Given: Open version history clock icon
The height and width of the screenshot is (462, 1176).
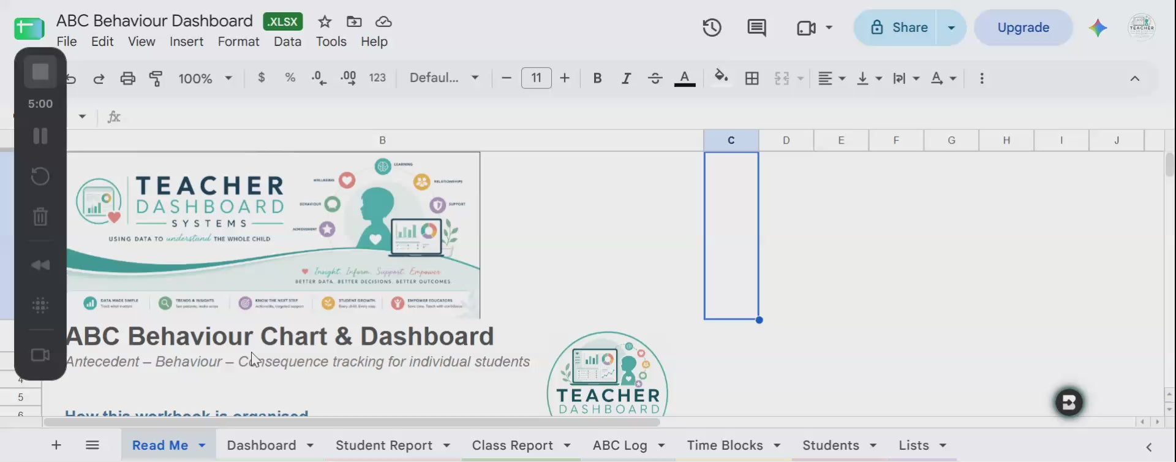Looking at the screenshot, I should click(x=712, y=28).
